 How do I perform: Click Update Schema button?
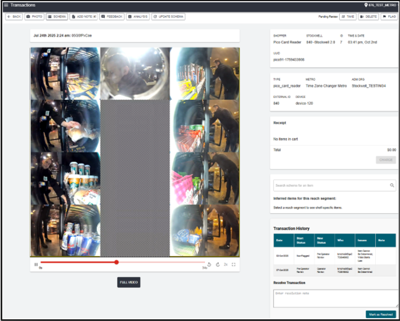click(168, 17)
